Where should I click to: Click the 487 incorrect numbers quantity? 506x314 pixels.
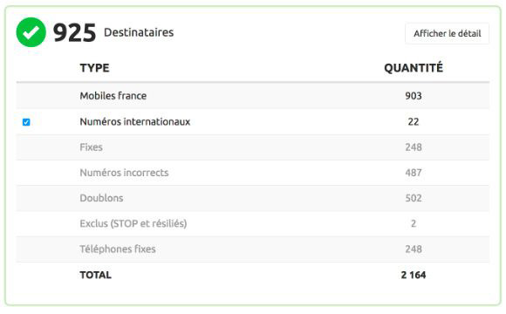click(414, 173)
